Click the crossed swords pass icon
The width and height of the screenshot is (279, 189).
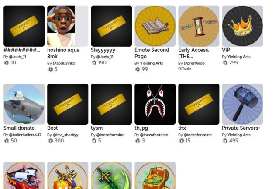click(68, 175)
